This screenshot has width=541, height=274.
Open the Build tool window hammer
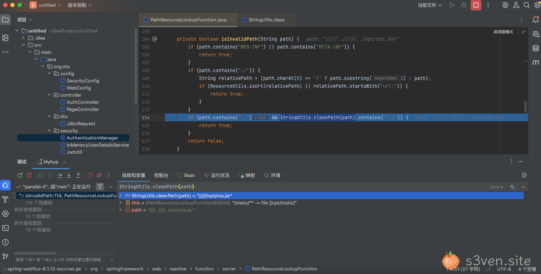[5, 199]
